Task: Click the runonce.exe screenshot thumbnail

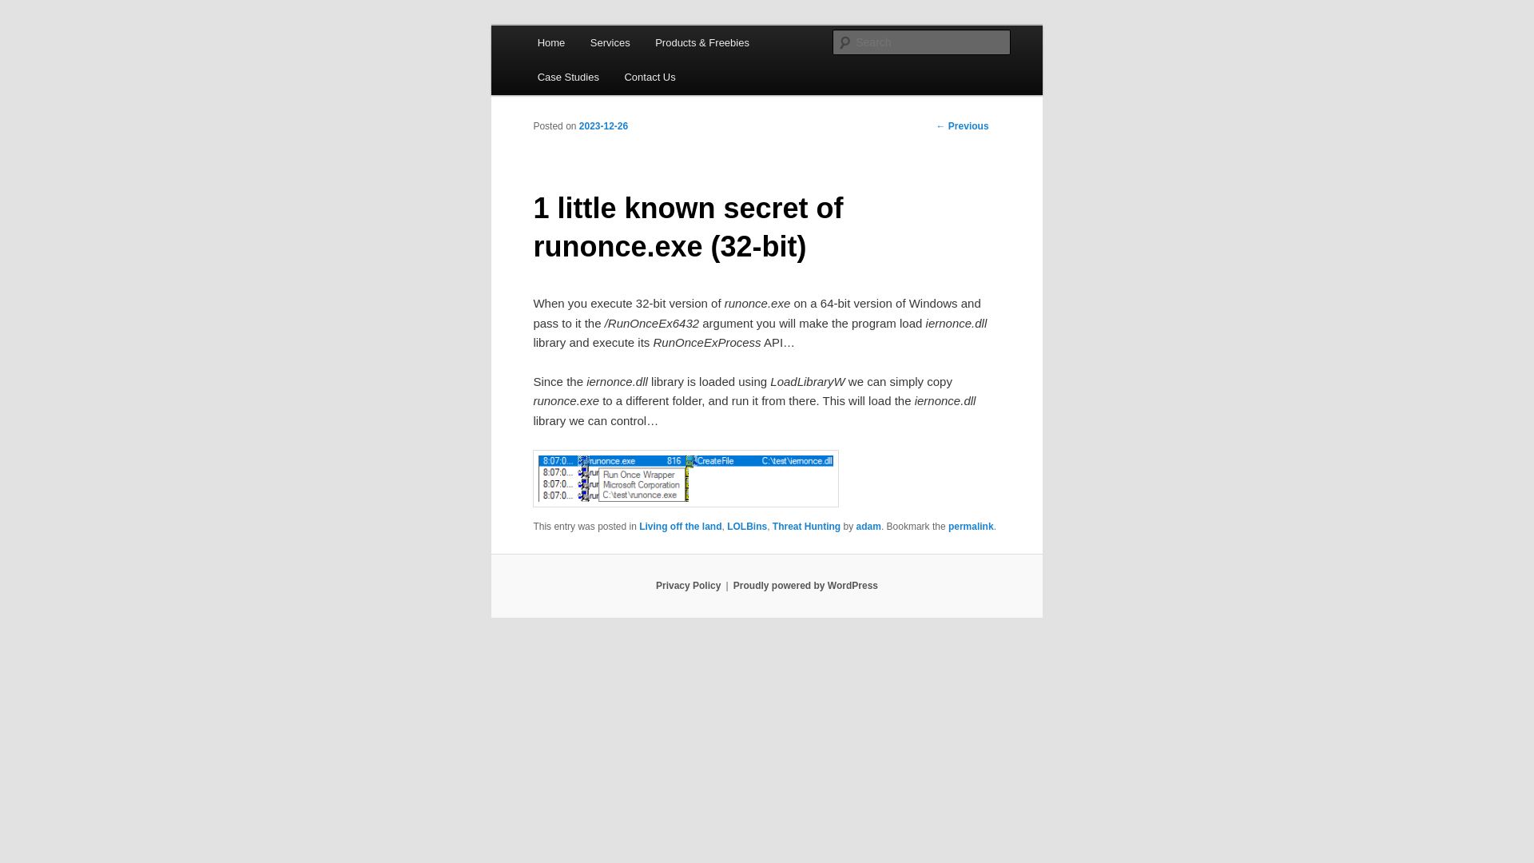Action: [685, 479]
